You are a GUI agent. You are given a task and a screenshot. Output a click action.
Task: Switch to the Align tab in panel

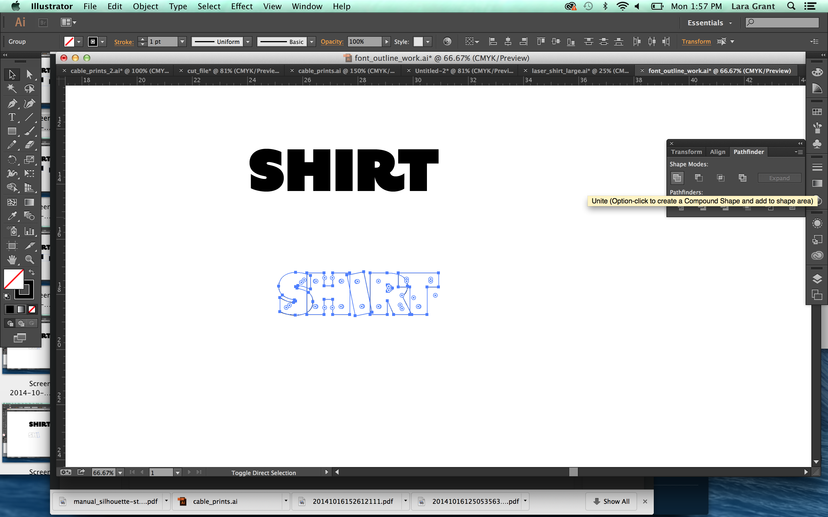(x=718, y=151)
